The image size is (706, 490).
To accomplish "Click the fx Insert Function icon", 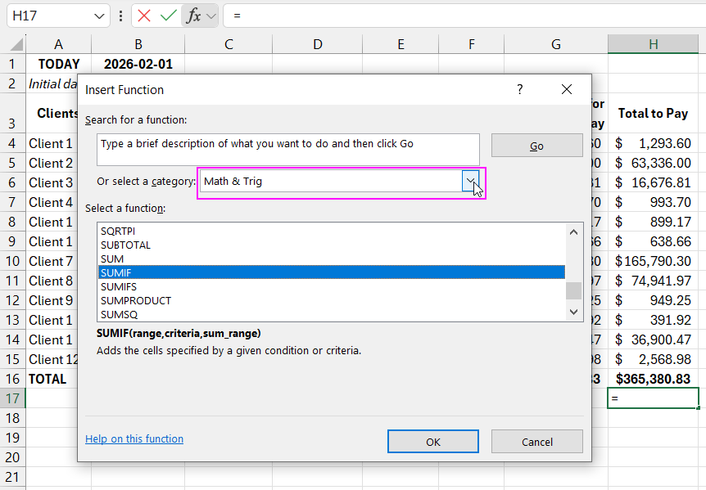I will [193, 16].
